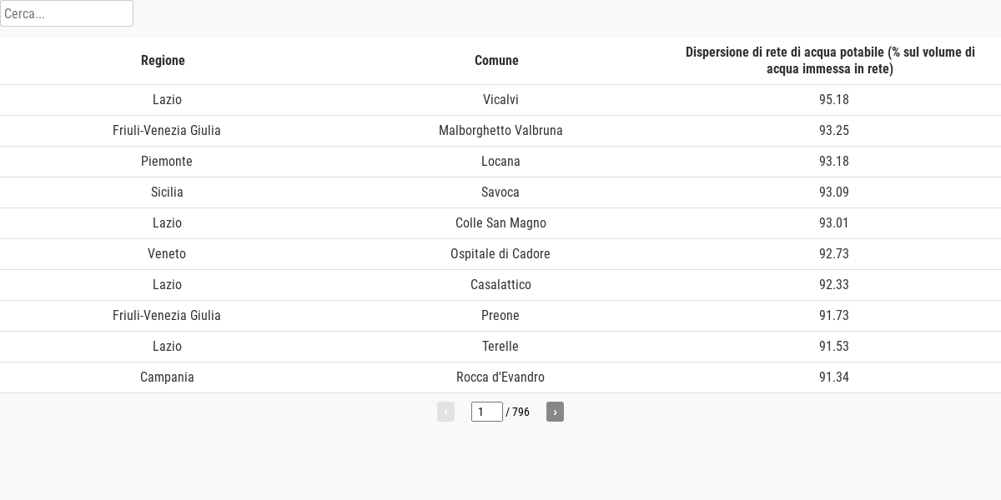
Task: Click the Savoca comune cell
Action: [500, 192]
